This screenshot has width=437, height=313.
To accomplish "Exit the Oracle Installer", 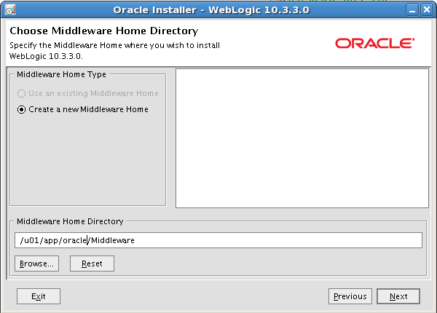I will (x=39, y=296).
